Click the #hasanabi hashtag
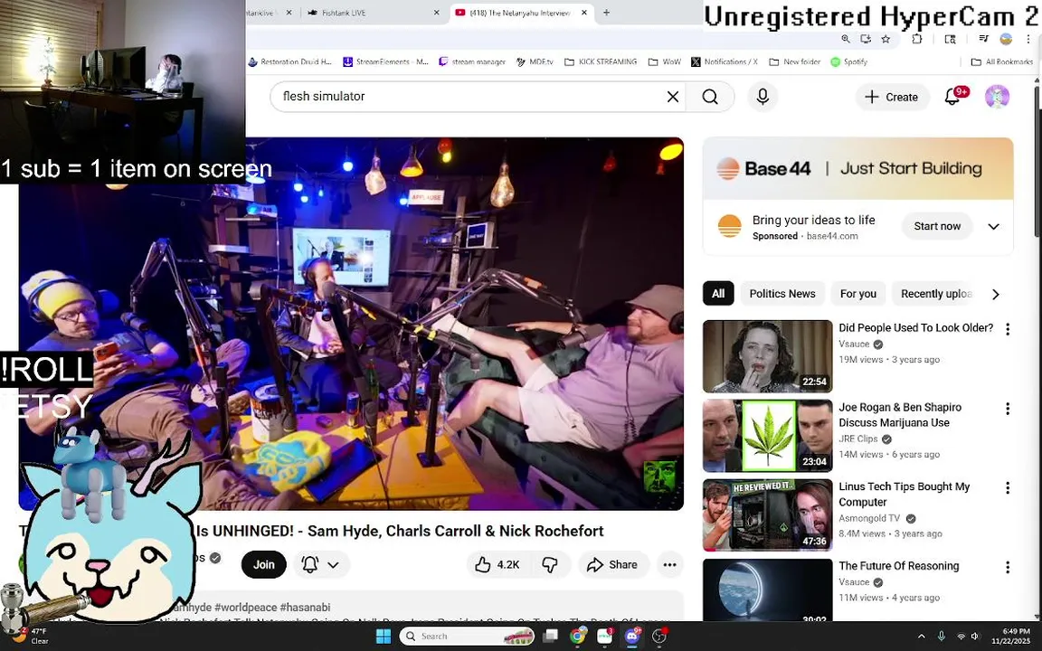This screenshot has height=651, width=1042. [305, 608]
